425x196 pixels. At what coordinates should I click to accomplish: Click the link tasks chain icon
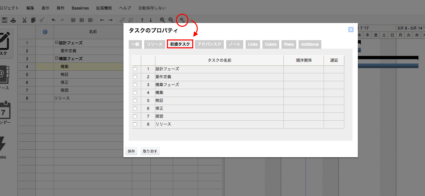[x=122, y=20]
